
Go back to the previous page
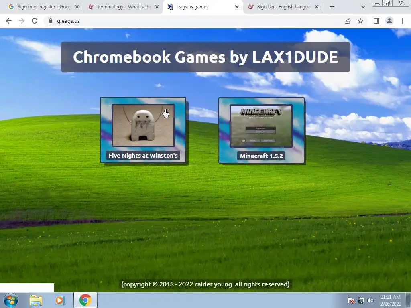coord(9,21)
